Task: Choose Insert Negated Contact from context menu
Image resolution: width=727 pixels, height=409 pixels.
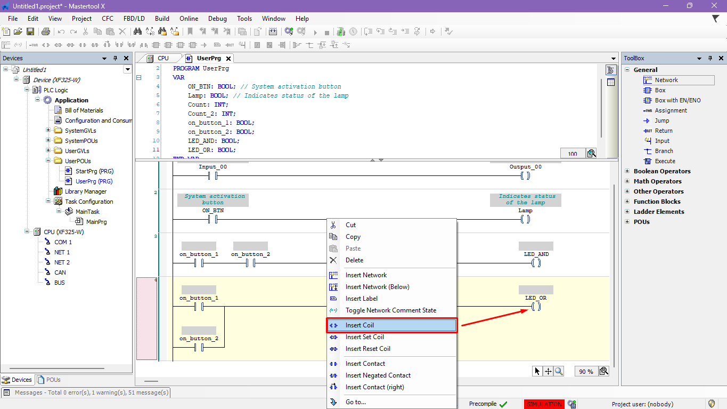Action: coord(378,375)
